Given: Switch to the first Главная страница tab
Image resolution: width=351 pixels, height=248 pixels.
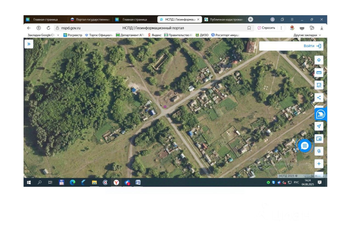Looking at the screenshot, I should coord(45,19).
